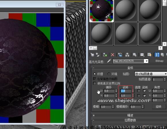Click the Make Unique icon
Viewport: 167px width, 129px height.
pyautogui.click(x=127, y=55)
